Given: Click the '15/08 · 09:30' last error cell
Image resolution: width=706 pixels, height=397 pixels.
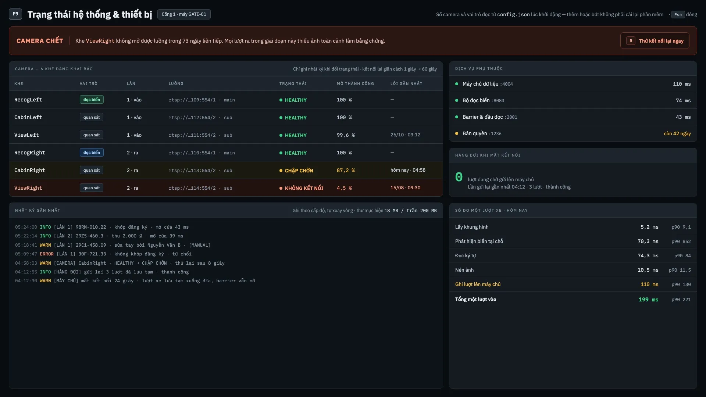Looking at the screenshot, I should [x=406, y=188].
